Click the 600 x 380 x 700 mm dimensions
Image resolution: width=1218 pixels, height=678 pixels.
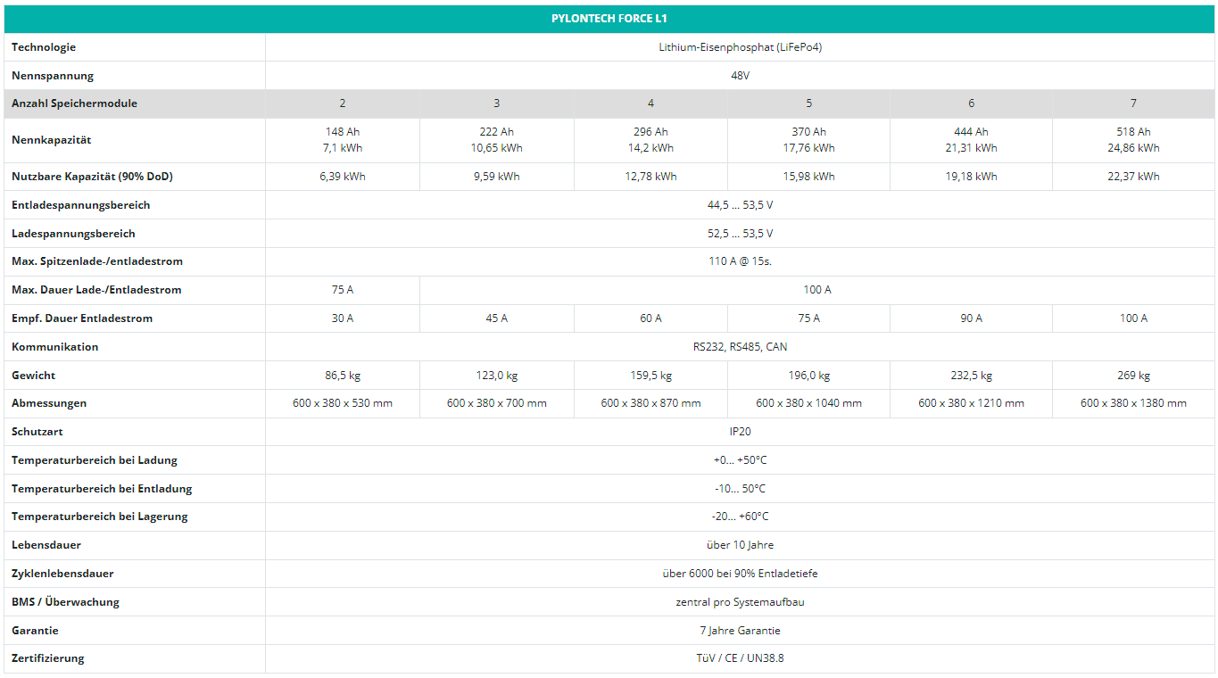497,403
